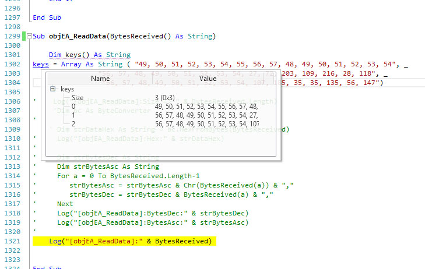425x269 pixels.
Task: Click line number 1313 in gutter
Action: [12, 167]
